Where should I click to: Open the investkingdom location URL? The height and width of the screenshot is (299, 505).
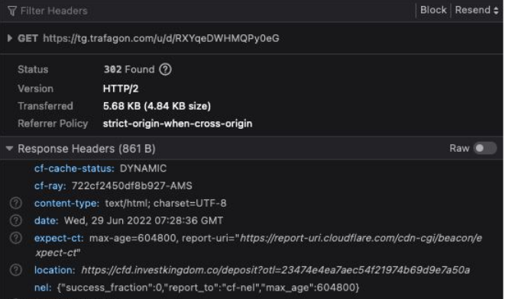click(275, 270)
